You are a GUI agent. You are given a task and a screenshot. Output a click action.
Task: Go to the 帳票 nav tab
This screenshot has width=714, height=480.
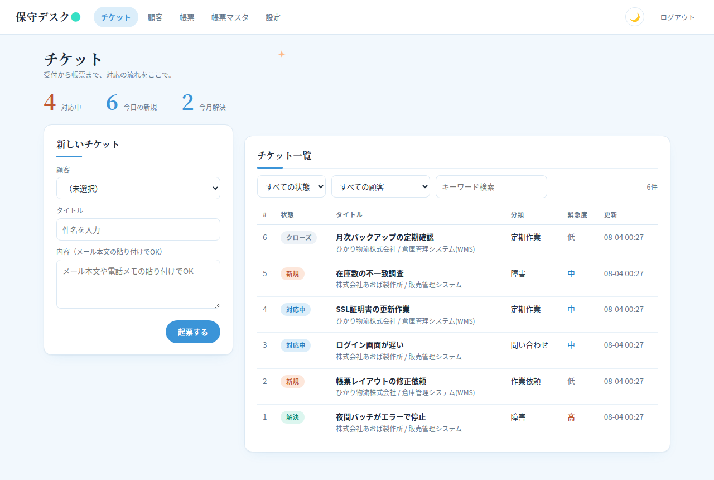click(x=187, y=17)
